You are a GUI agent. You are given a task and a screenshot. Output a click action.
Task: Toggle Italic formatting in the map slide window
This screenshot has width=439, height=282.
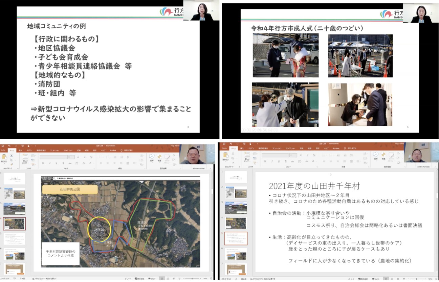tap(49, 163)
